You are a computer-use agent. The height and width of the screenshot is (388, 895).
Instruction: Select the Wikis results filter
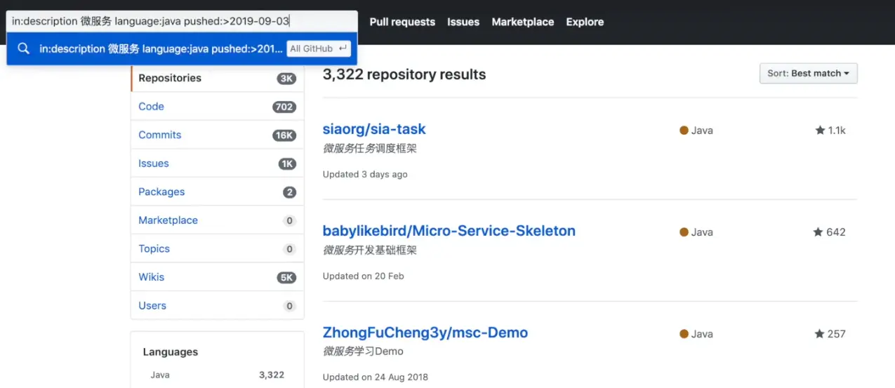click(x=218, y=277)
